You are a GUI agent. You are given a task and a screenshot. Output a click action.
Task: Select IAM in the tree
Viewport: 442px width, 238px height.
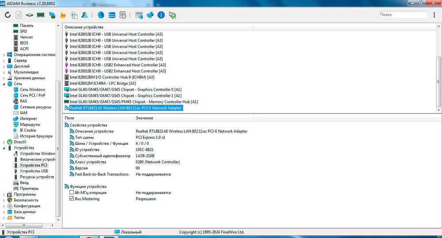coord(23,113)
